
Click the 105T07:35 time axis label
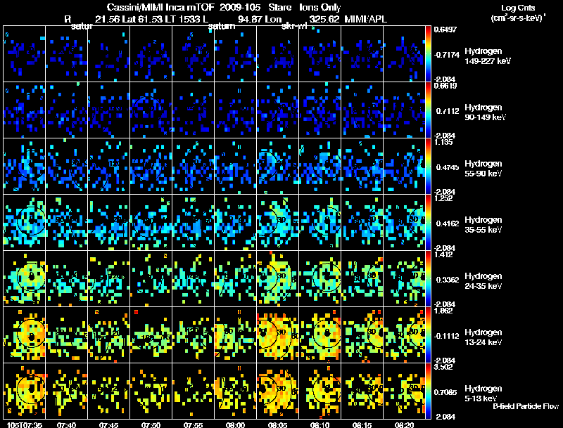coord(25,424)
